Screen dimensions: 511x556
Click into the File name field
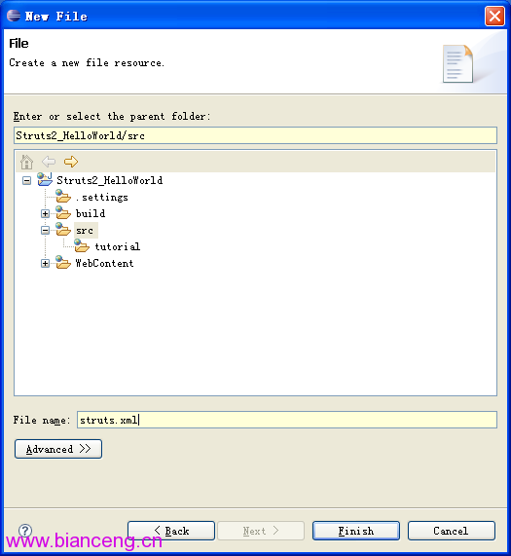tap(287, 420)
